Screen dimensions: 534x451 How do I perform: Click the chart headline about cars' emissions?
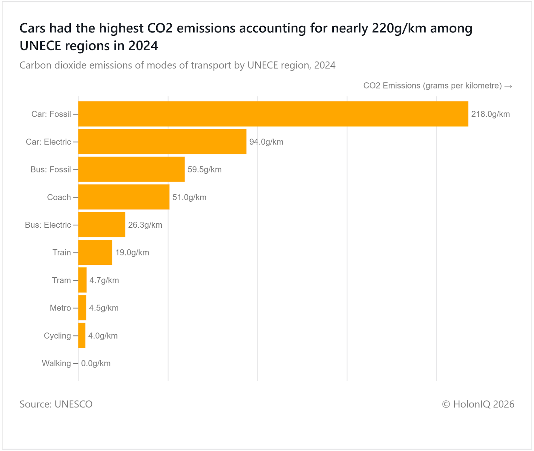(246, 37)
